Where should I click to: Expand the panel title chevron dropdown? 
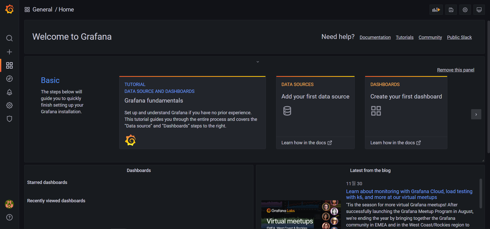point(258,62)
